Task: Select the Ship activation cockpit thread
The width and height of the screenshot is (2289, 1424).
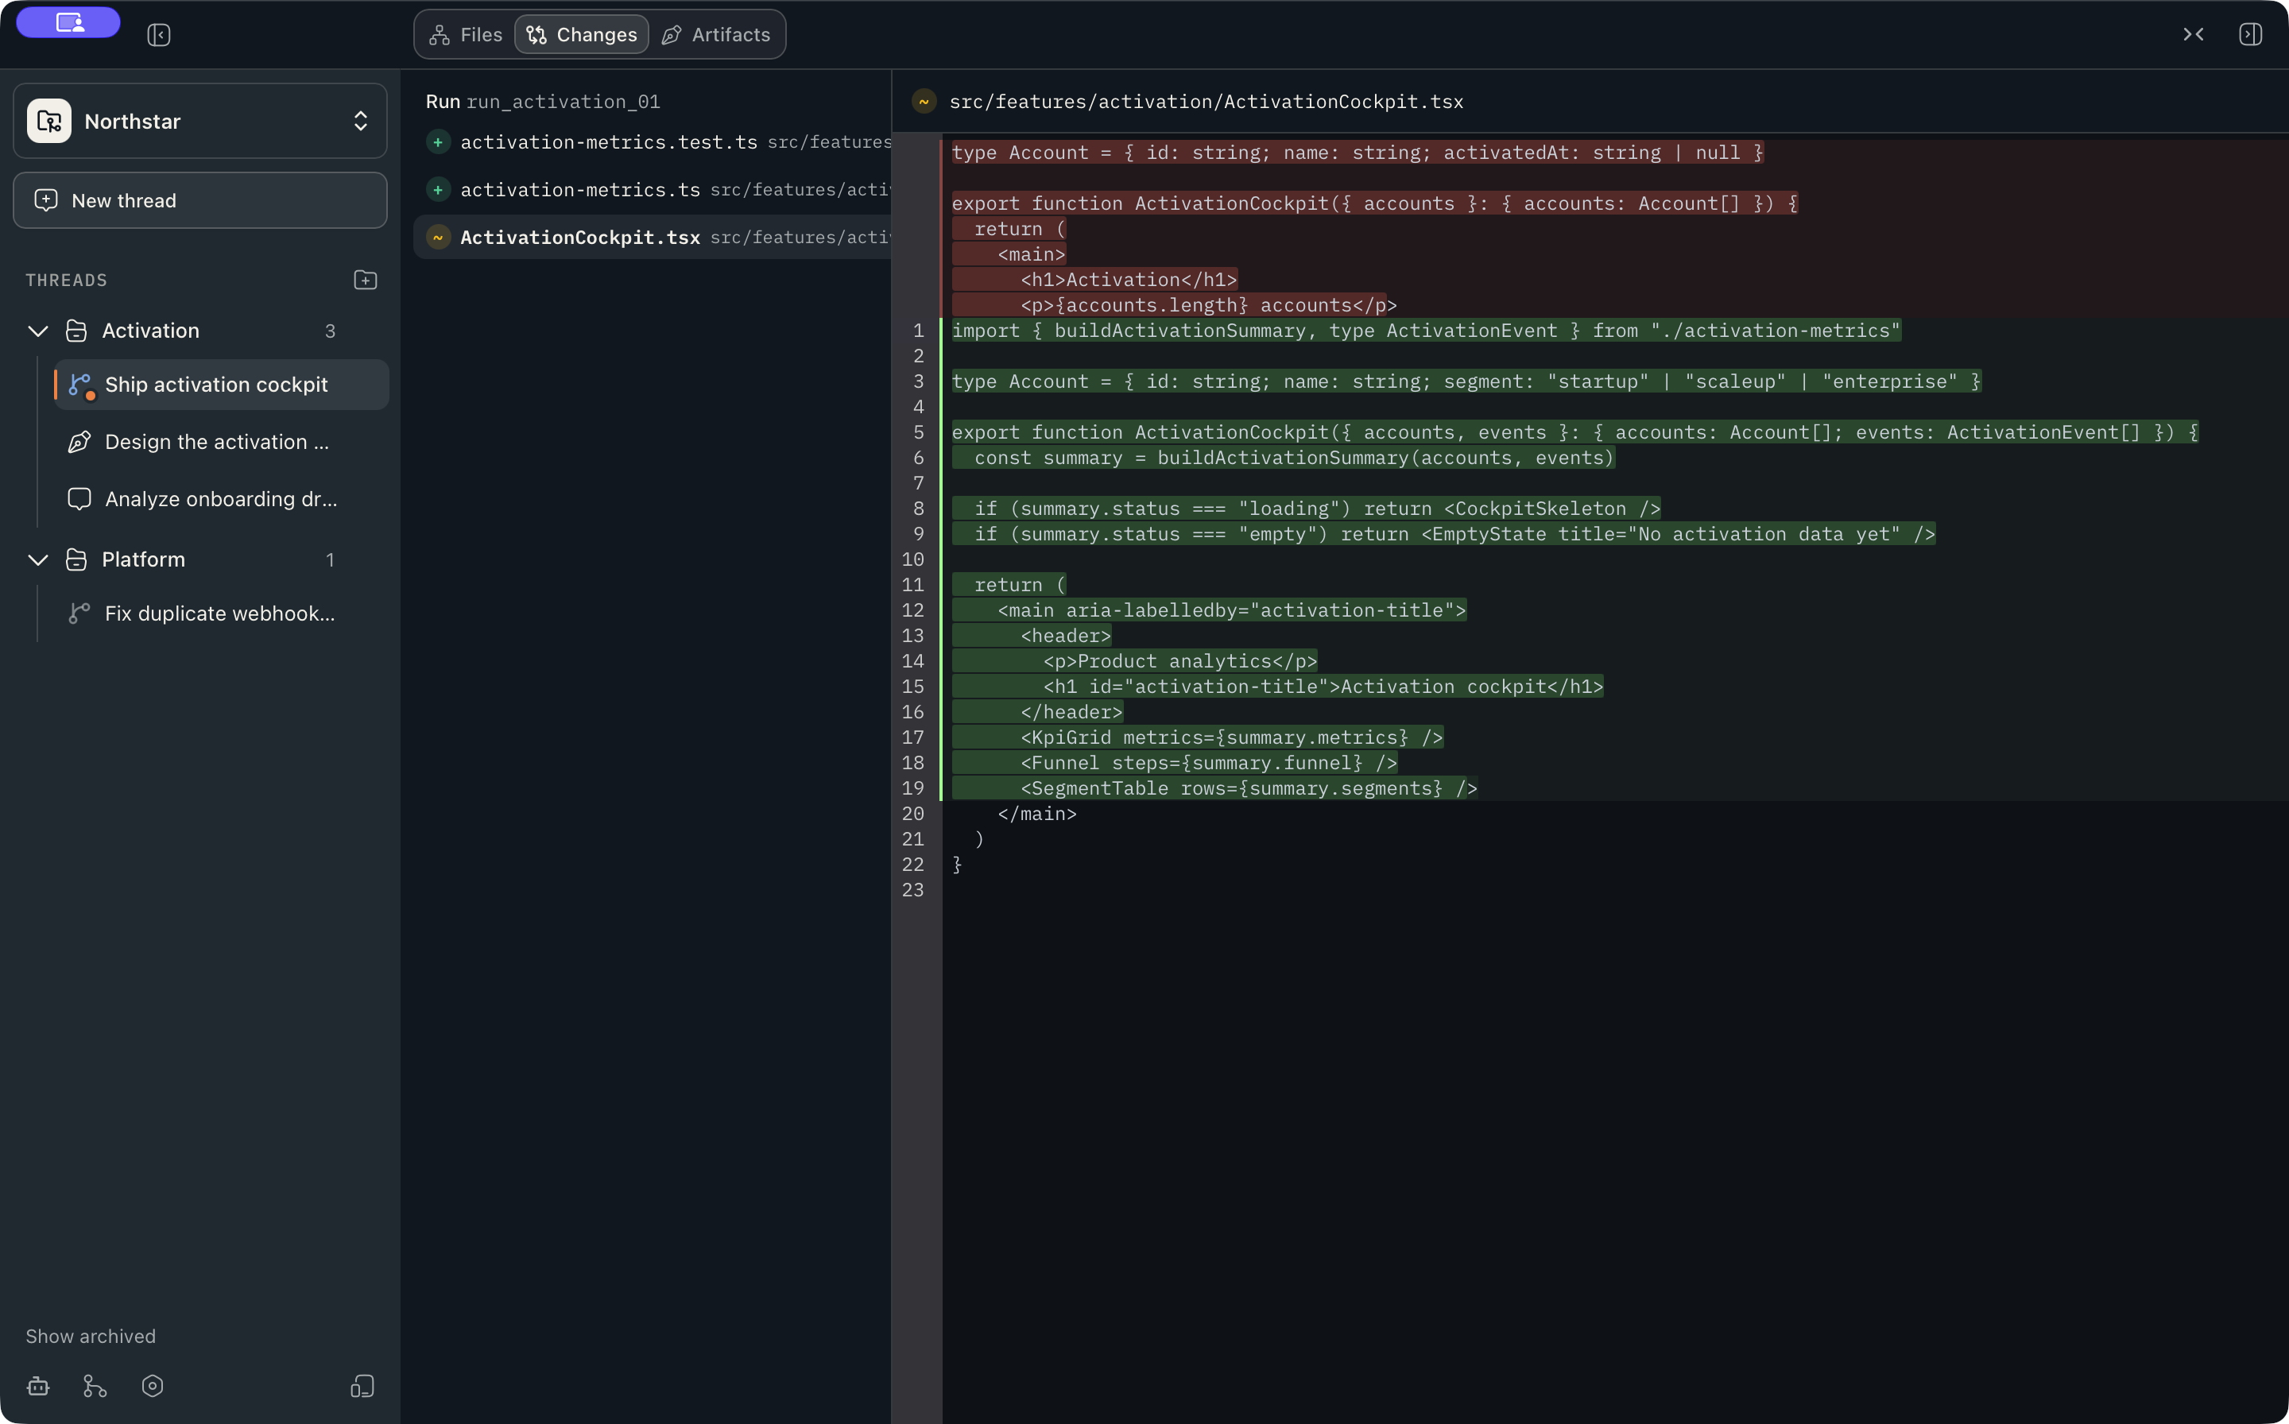Action: tap(222, 385)
